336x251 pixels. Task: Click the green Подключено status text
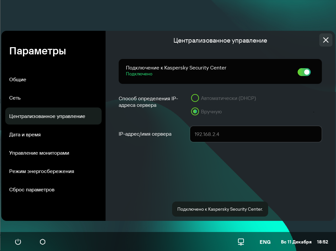pyautogui.click(x=139, y=74)
